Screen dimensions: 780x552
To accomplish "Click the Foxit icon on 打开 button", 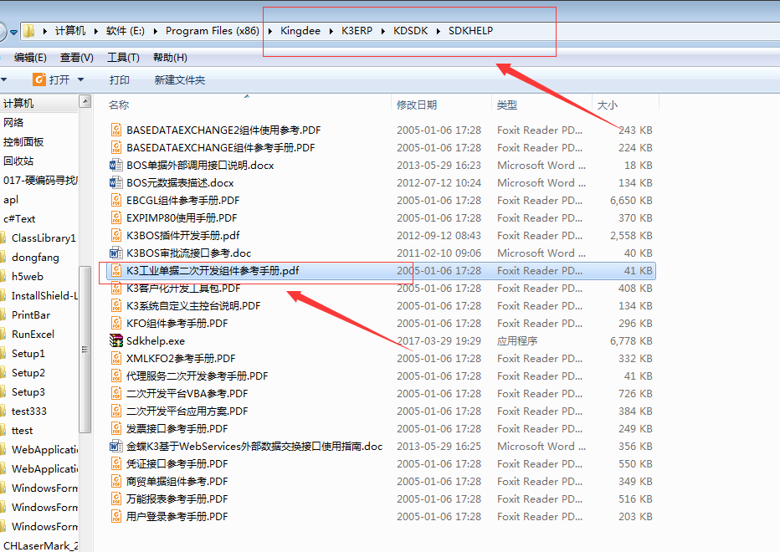I will click(x=38, y=79).
